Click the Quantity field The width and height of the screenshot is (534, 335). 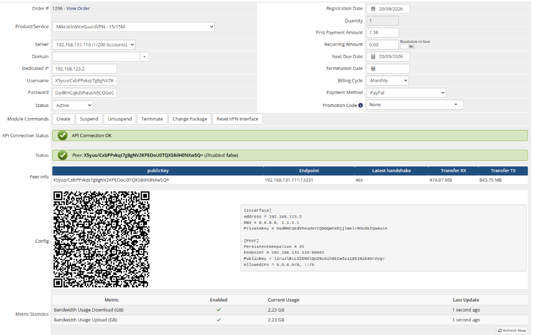coord(382,21)
